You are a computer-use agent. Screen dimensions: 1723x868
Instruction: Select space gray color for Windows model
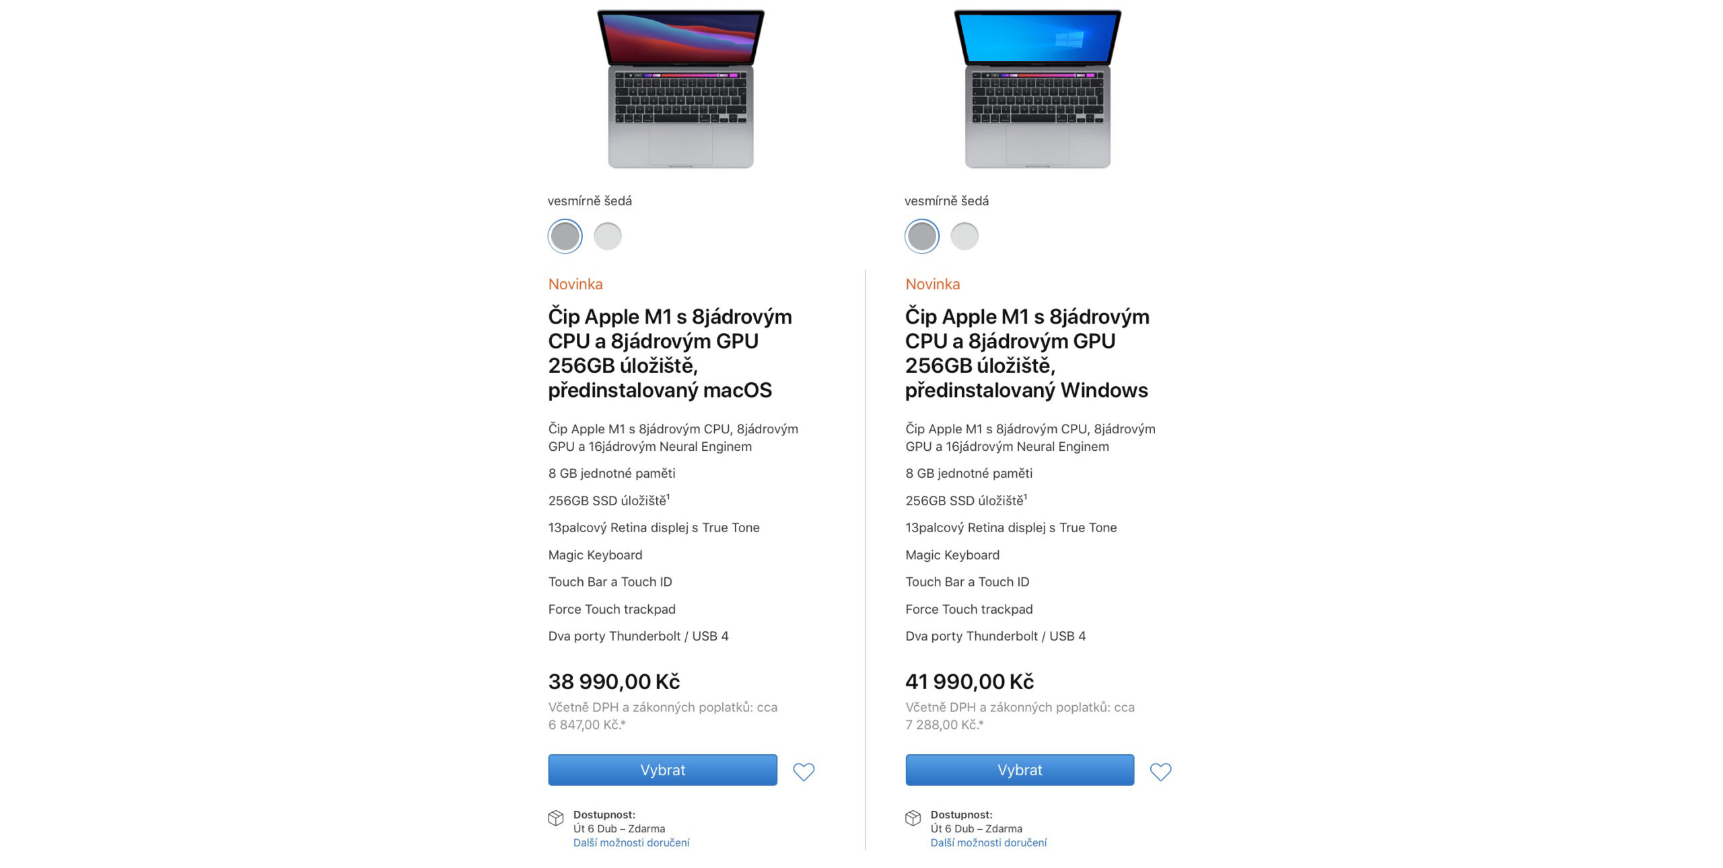(x=921, y=236)
